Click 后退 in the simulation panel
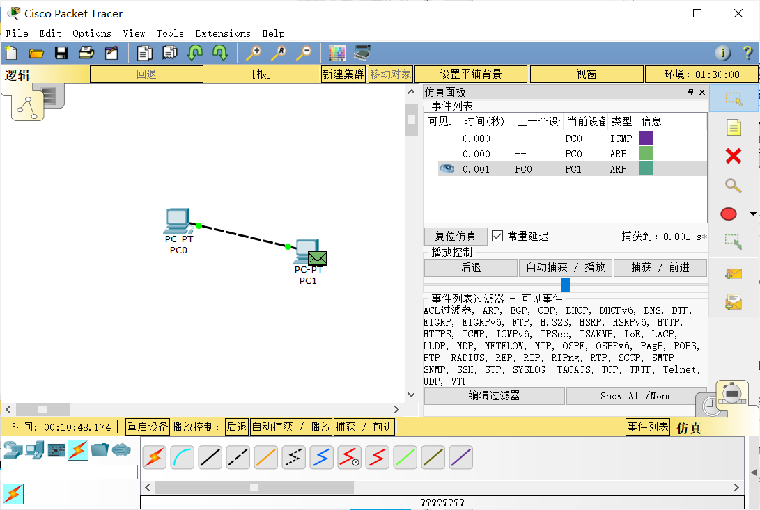 coord(471,268)
